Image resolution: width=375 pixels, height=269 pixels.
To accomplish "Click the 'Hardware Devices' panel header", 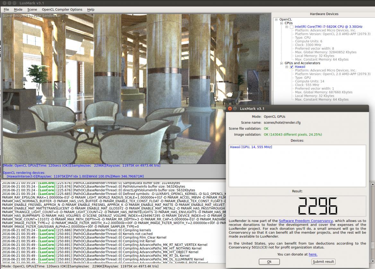I will click(324, 14).
